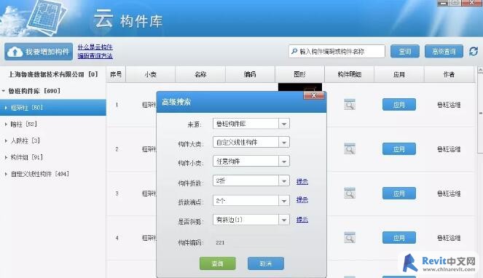This screenshot has width=483, height=278.
Task: Open the 什么是云构件 link
Action: tap(95, 47)
